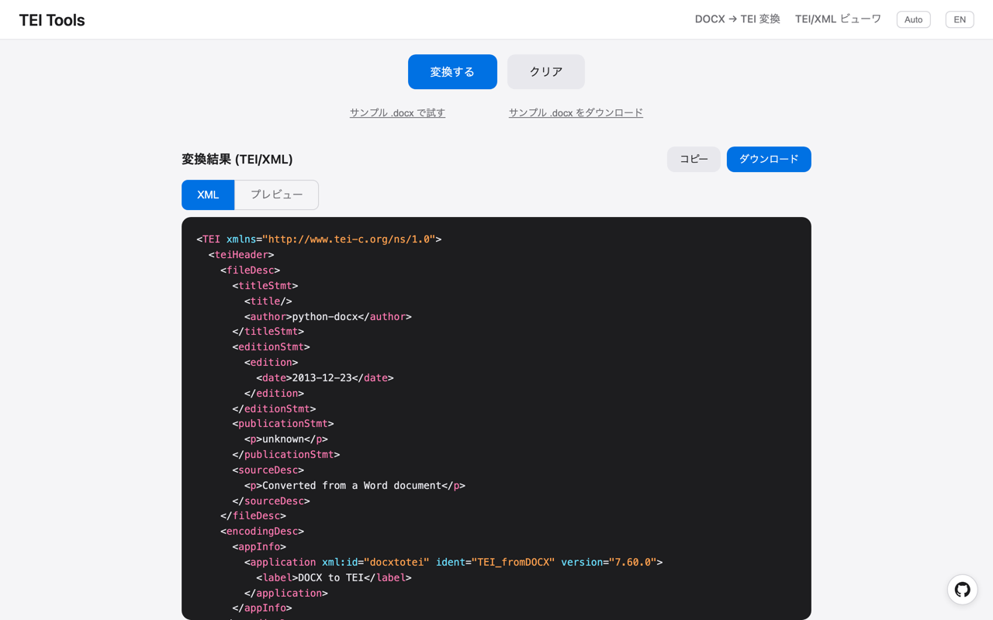The height and width of the screenshot is (620, 993).
Task: Click the author python-docx line
Action: click(x=328, y=316)
